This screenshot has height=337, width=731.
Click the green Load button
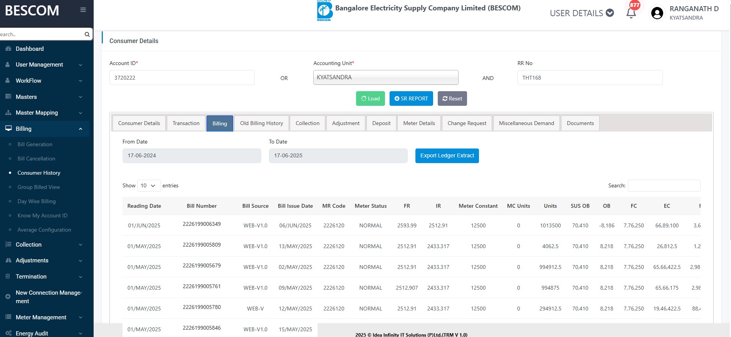[x=370, y=98]
